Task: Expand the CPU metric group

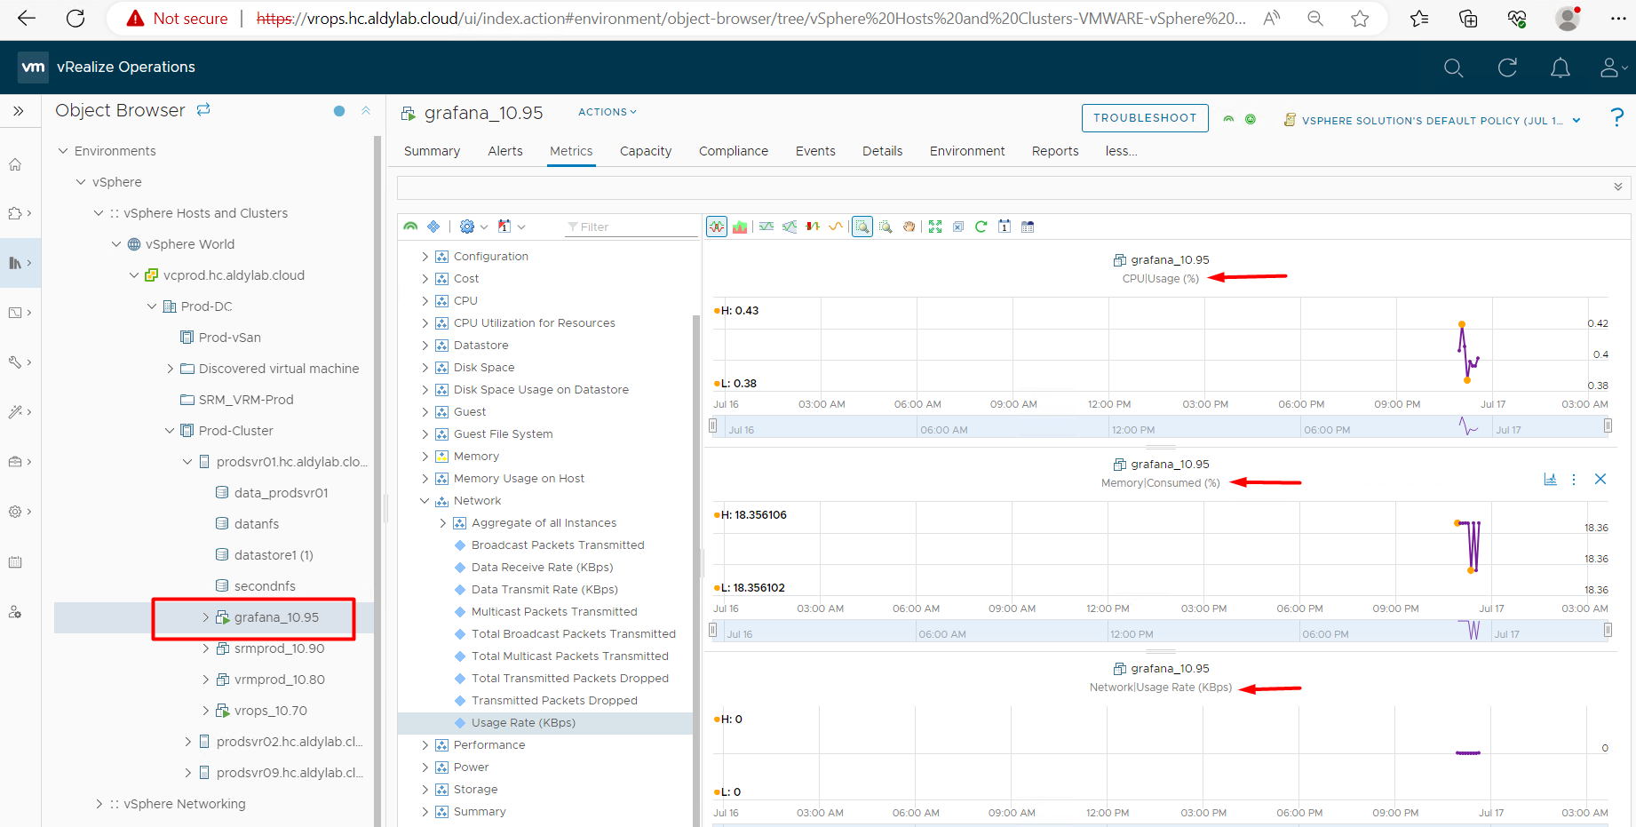Action: pos(425,301)
